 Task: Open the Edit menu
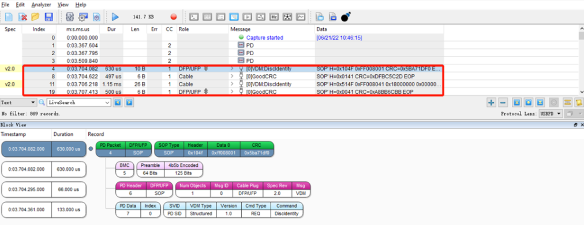(x=20, y=5)
